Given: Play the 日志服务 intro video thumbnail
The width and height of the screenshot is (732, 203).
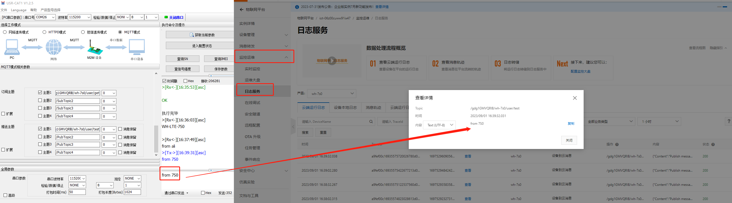Looking at the screenshot, I should tap(332, 61).
